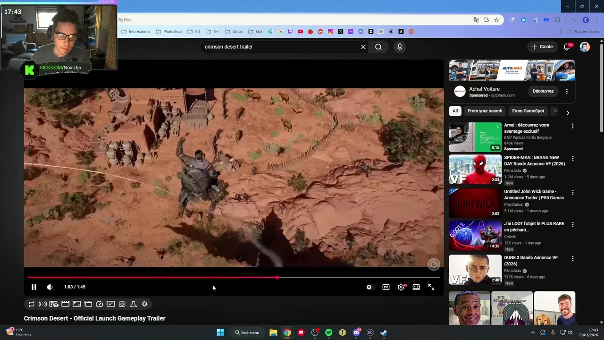Mute the video volume speaker icon
This screenshot has height=340, width=604.
tap(50, 287)
